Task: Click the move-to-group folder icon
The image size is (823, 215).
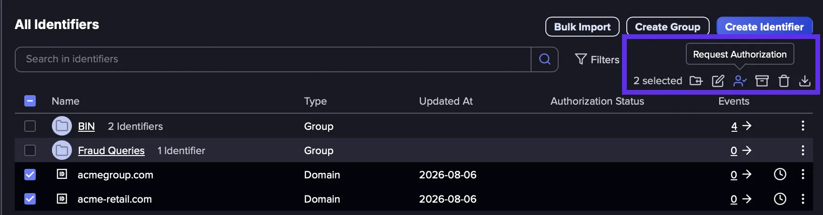Action: [696, 81]
